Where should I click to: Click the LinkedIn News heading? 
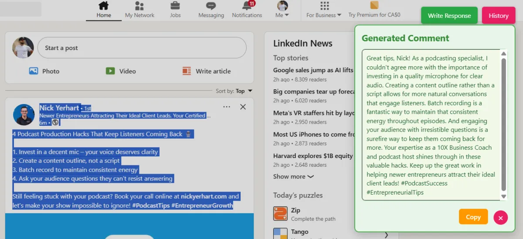coord(303,43)
